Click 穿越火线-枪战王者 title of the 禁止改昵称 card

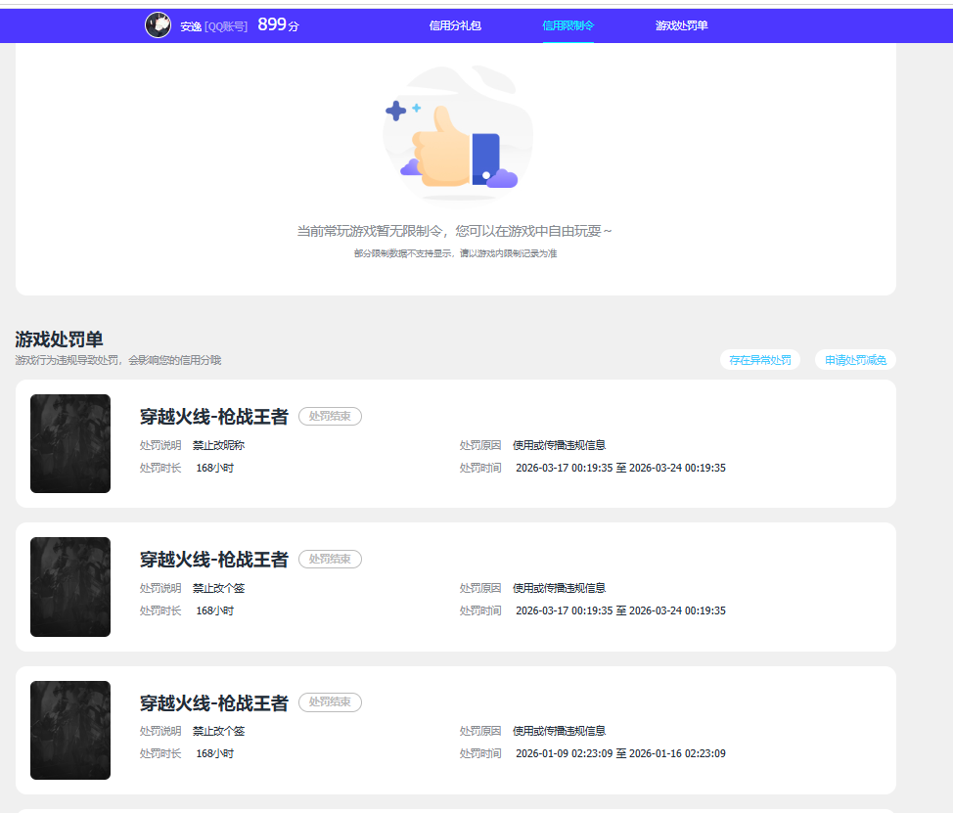214,416
